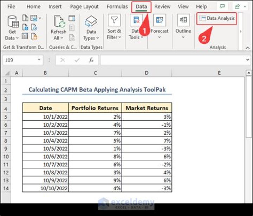Expand the Name Box dropdown arrow

[39, 60]
